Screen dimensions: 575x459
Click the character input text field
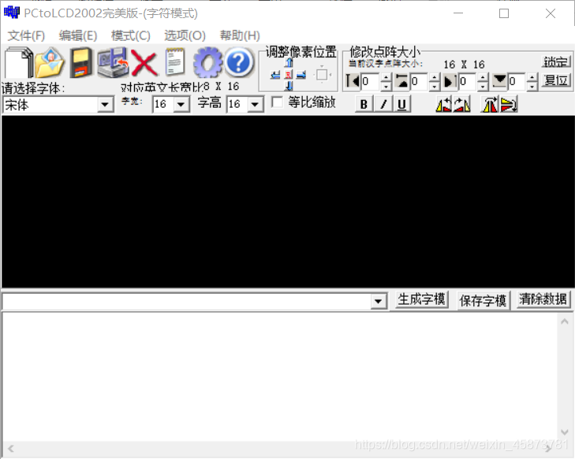[x=186, y=302]
